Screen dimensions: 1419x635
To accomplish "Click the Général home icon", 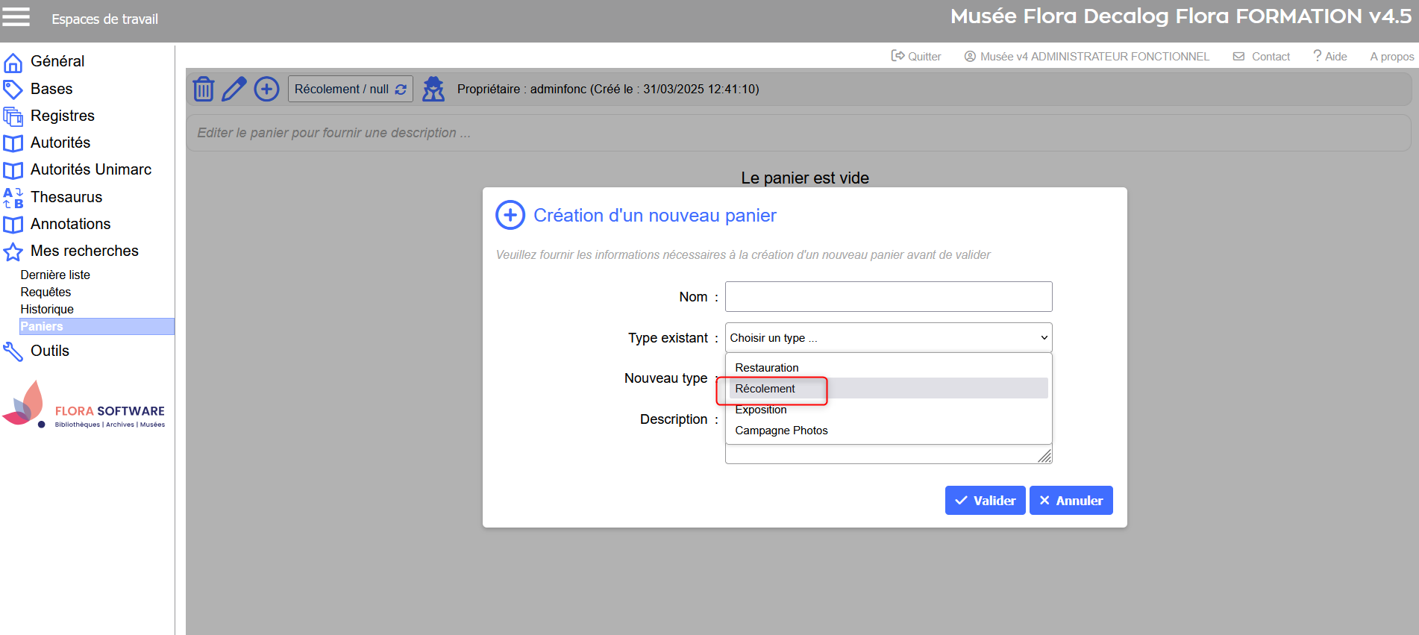I will click(13, 62).
